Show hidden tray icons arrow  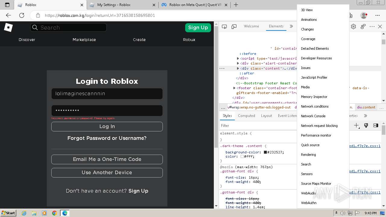point(336,213)
